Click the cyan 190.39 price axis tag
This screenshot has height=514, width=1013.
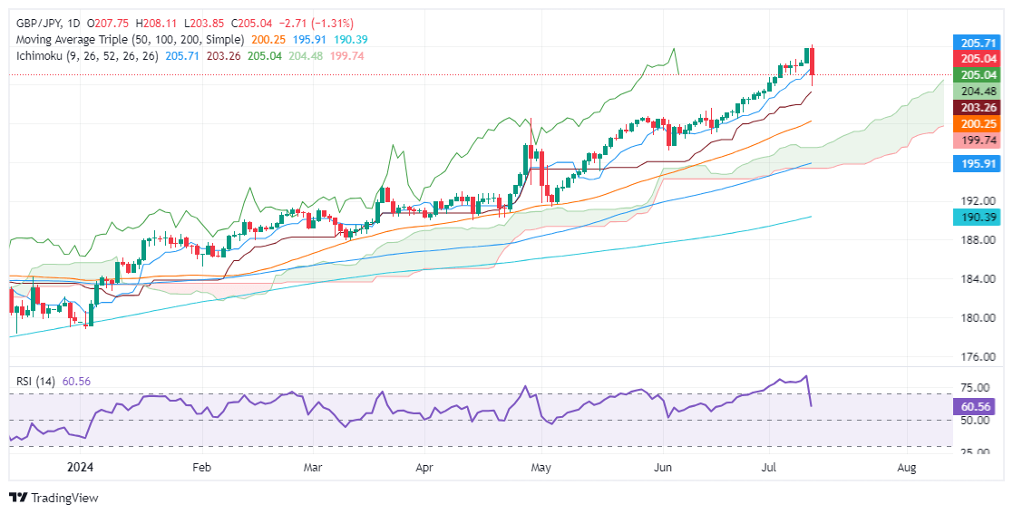pyautogui.click(x=979, y=218)
